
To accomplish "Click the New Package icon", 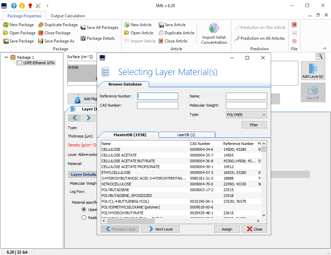I will point(6,25).
